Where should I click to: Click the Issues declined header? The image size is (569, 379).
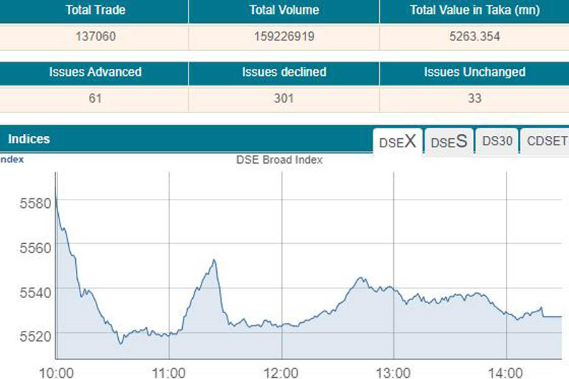[x=284, y=72]
